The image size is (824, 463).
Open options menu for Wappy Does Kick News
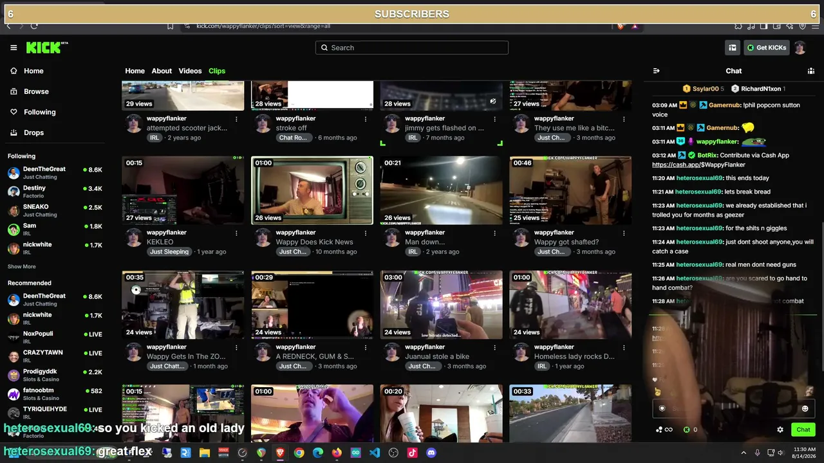[366, 233]
